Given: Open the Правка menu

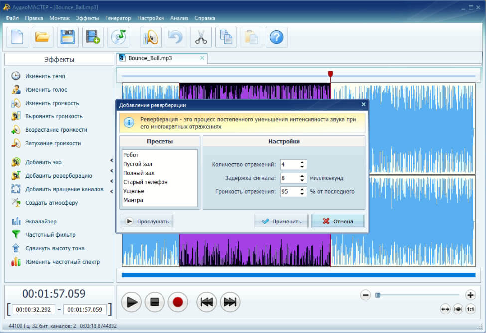Looking at the screenshot, I should point(34,18).
